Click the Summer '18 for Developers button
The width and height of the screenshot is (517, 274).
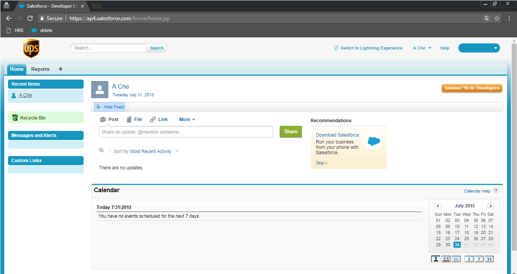[472, 88]
